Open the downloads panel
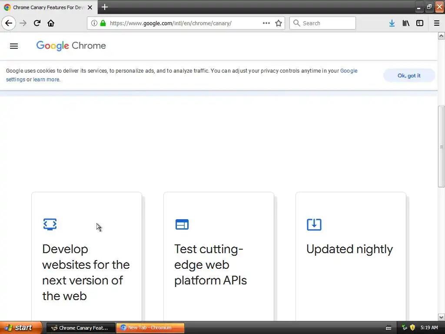 (392, 23)
